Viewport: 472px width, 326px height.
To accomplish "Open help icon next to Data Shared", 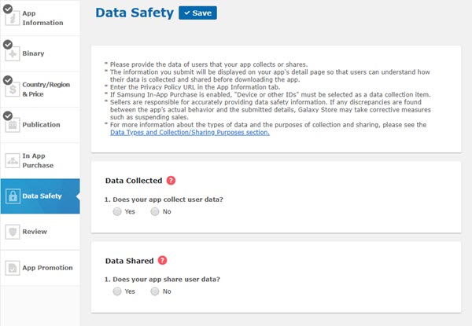I will click(x=162, y=261).
